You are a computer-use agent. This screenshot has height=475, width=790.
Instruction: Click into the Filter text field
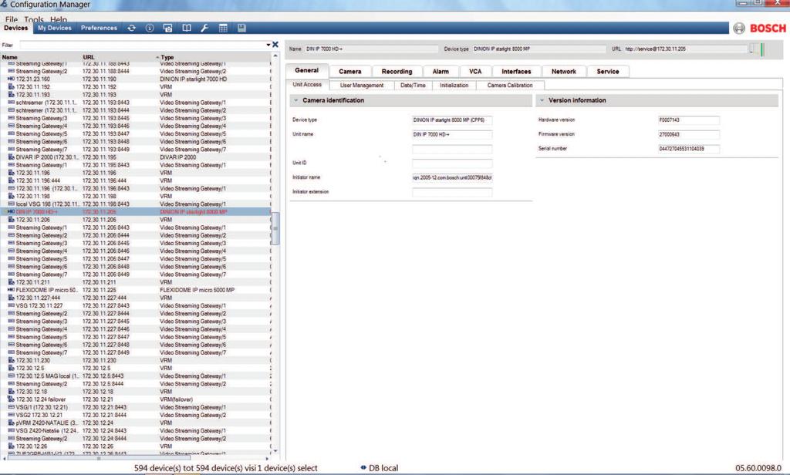[142, 45]
